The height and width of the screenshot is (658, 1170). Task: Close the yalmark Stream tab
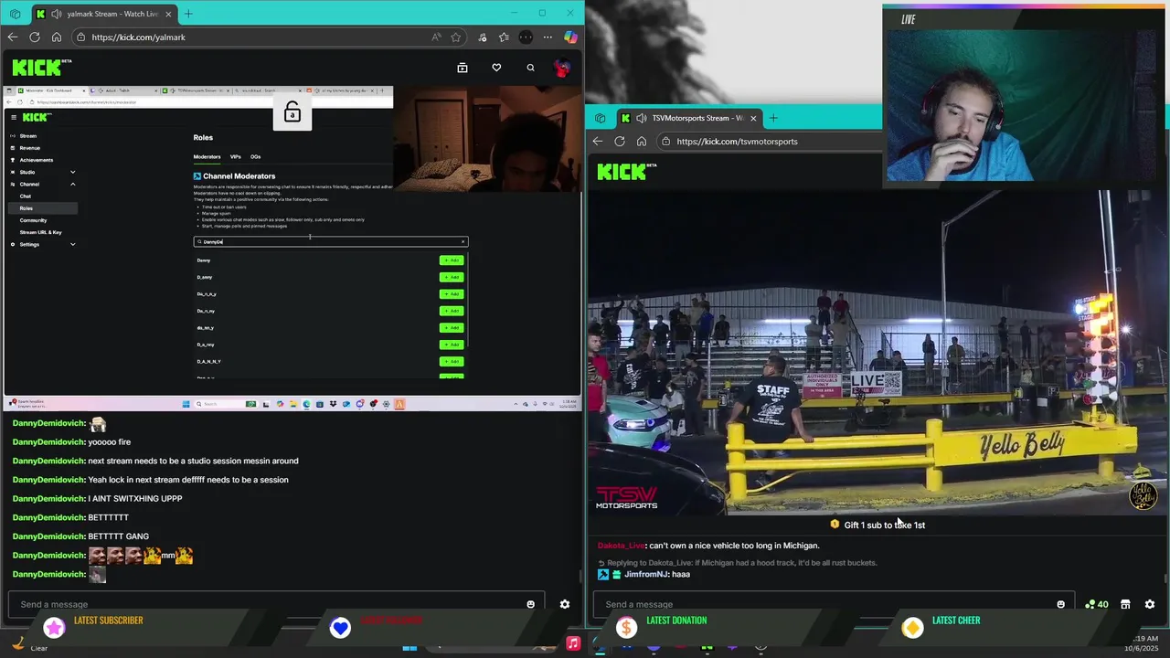[167, 14]
